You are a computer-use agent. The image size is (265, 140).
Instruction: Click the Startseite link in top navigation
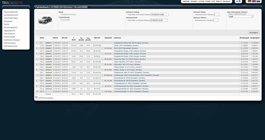pos(187,1)
